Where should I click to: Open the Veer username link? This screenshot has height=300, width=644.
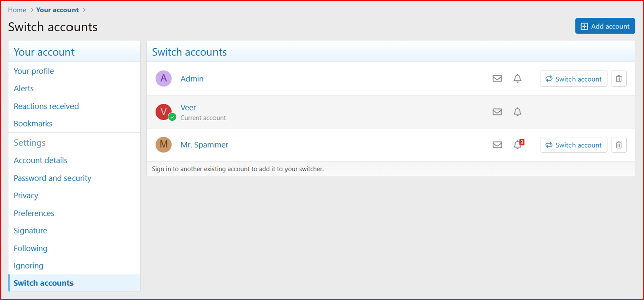coord(188,107)
